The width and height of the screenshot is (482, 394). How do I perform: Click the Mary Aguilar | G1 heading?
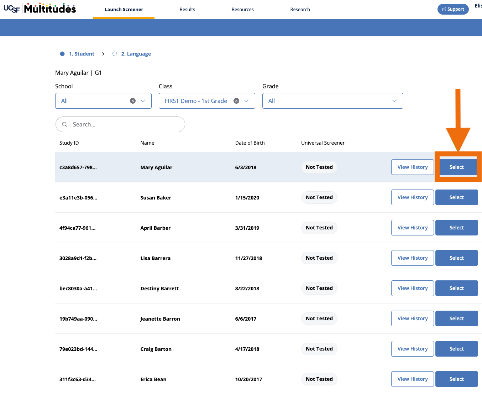tap(79, 73)
